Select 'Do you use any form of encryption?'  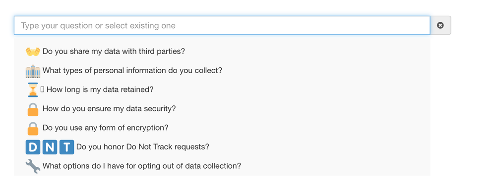coord(105,128)
